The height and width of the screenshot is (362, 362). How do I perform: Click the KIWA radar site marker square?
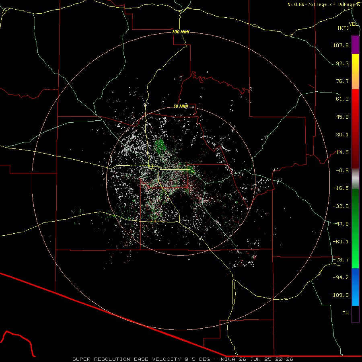pyautogui.click(x=151, y=167)
